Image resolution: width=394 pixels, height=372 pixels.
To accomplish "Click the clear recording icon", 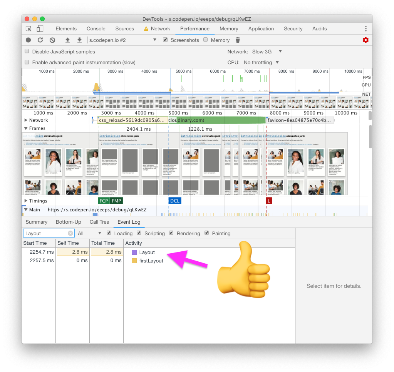I will pyautogui.click(x=52, y=40).
